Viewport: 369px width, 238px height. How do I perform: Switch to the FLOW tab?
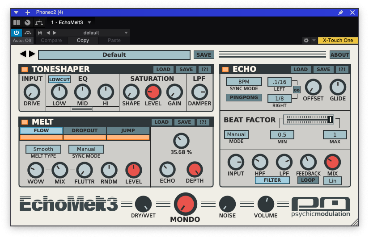click(41, 130)
